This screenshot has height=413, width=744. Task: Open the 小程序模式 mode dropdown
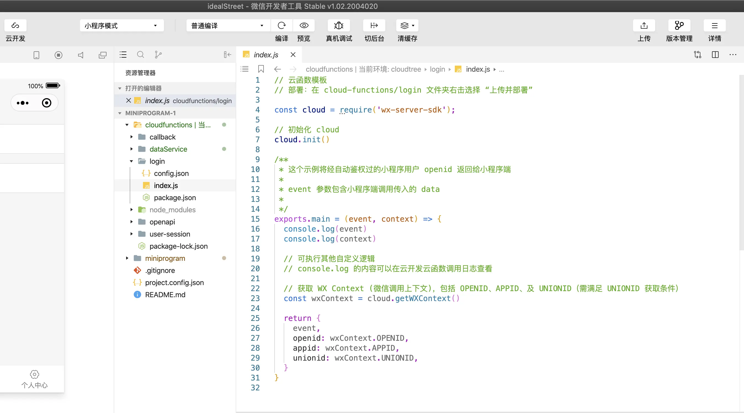pos(122,26)
